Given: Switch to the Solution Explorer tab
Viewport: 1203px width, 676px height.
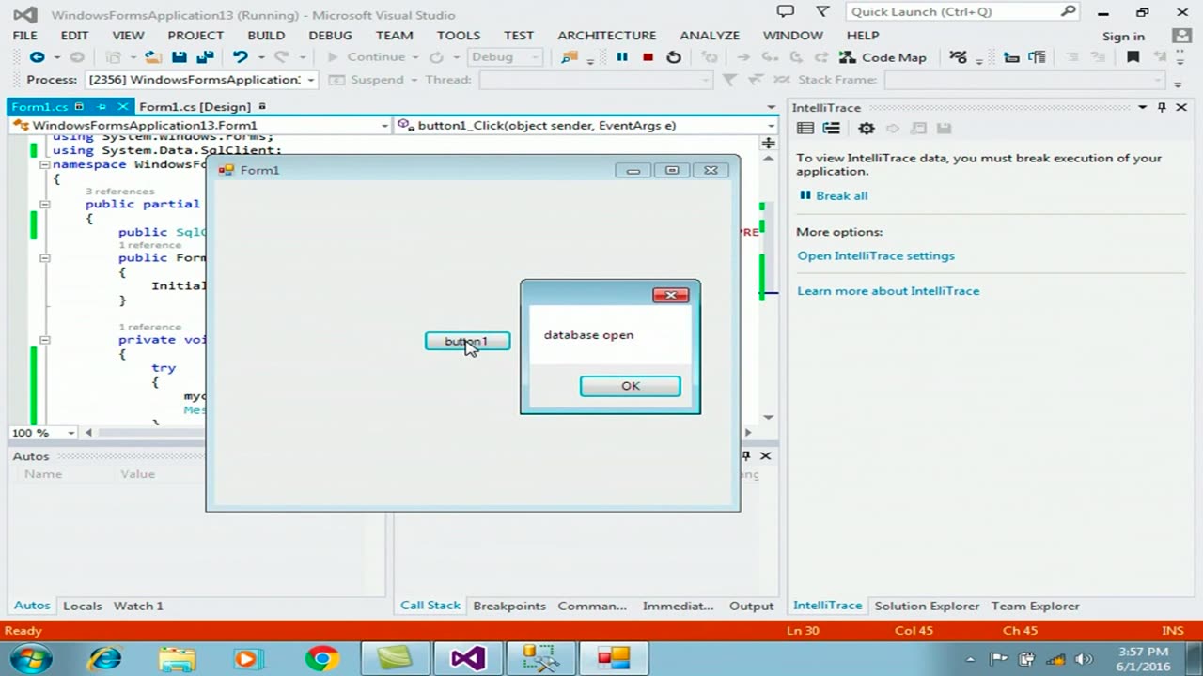Looking at the screenshot, I should tap(927, 606).
